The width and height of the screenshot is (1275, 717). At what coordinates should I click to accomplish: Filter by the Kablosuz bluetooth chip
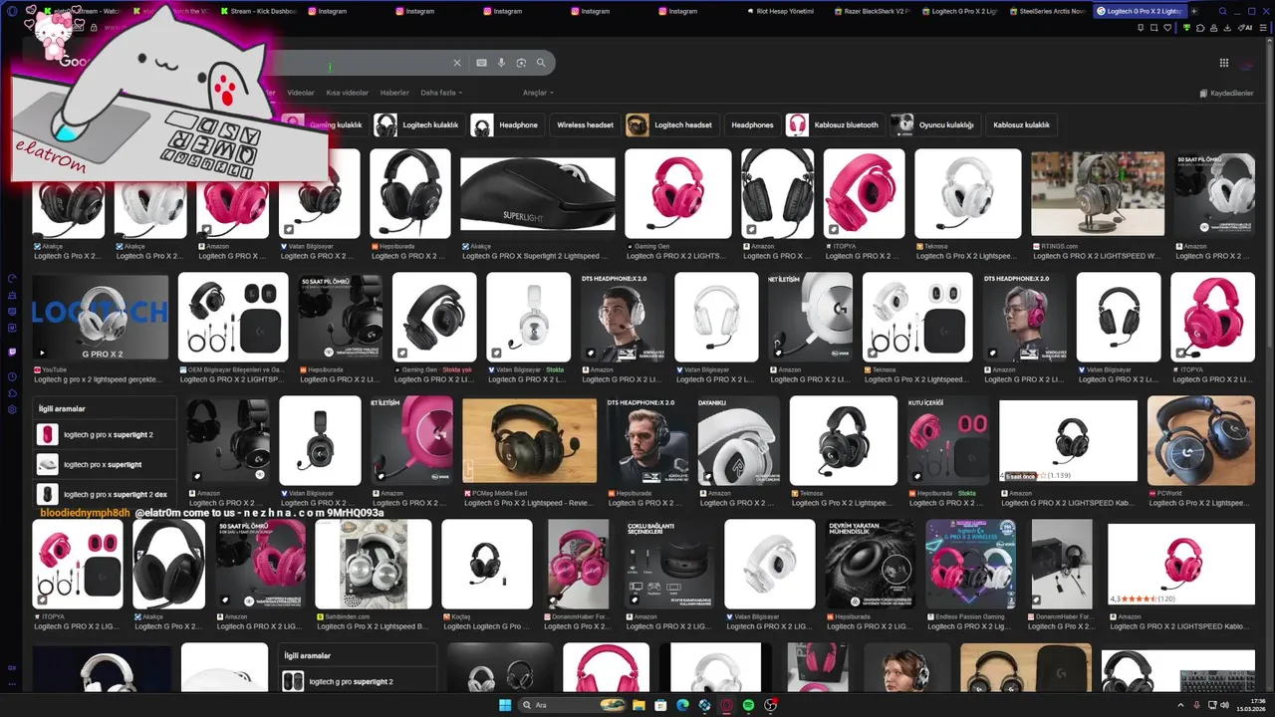coord(835,124)
